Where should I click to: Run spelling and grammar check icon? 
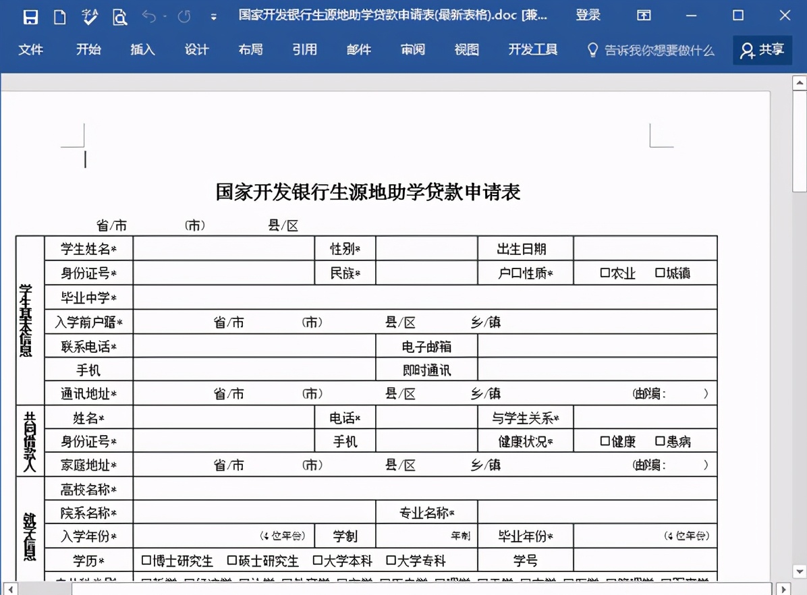click(90, 17)
